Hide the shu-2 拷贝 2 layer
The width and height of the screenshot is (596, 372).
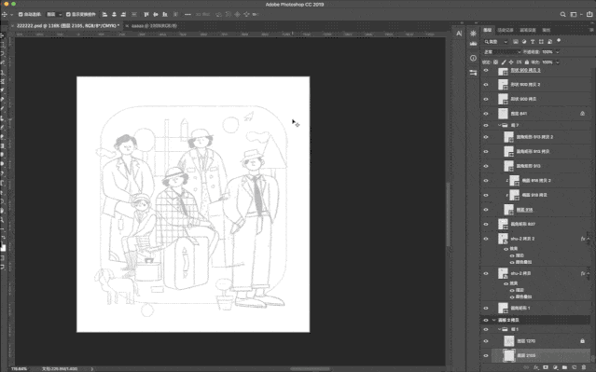click(486, 239)
